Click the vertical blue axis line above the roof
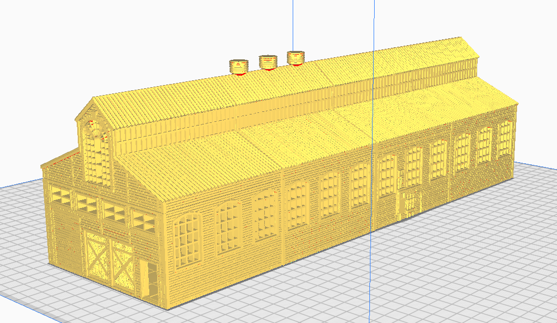This screenshot has width=557, height=323. [373, 26]
